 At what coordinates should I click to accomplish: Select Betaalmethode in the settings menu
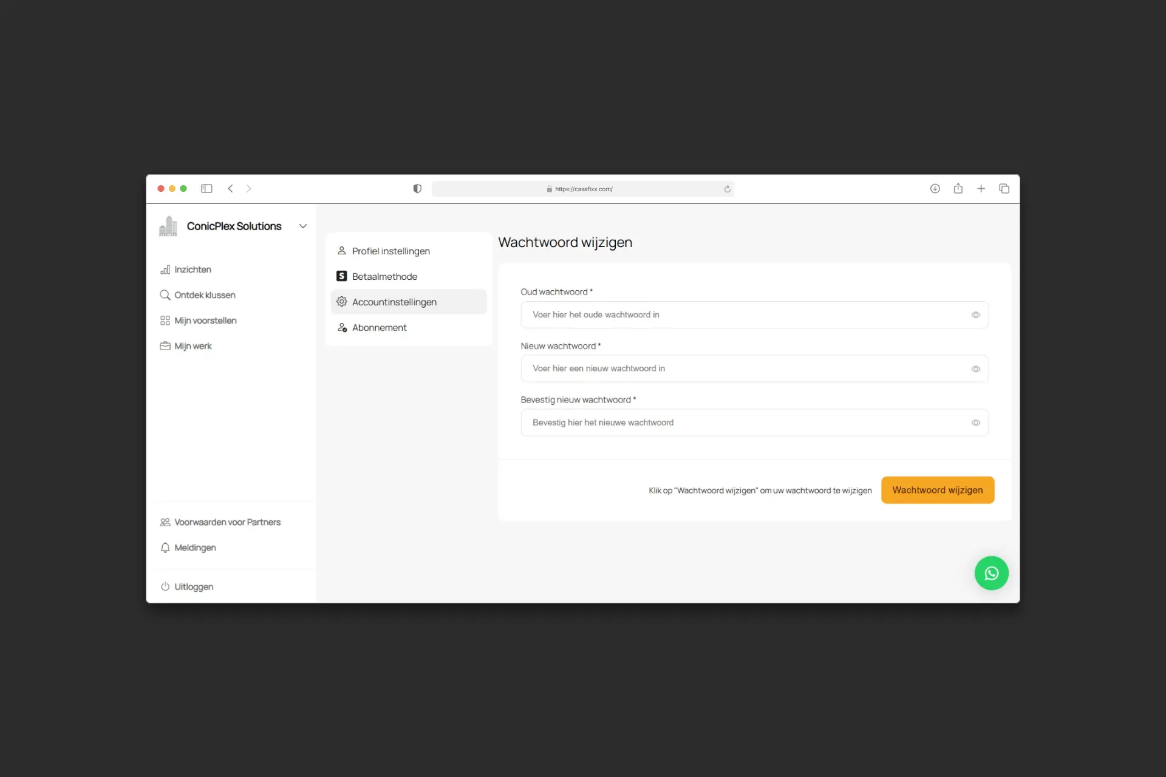pyautogui.click(x=384, y=277)
